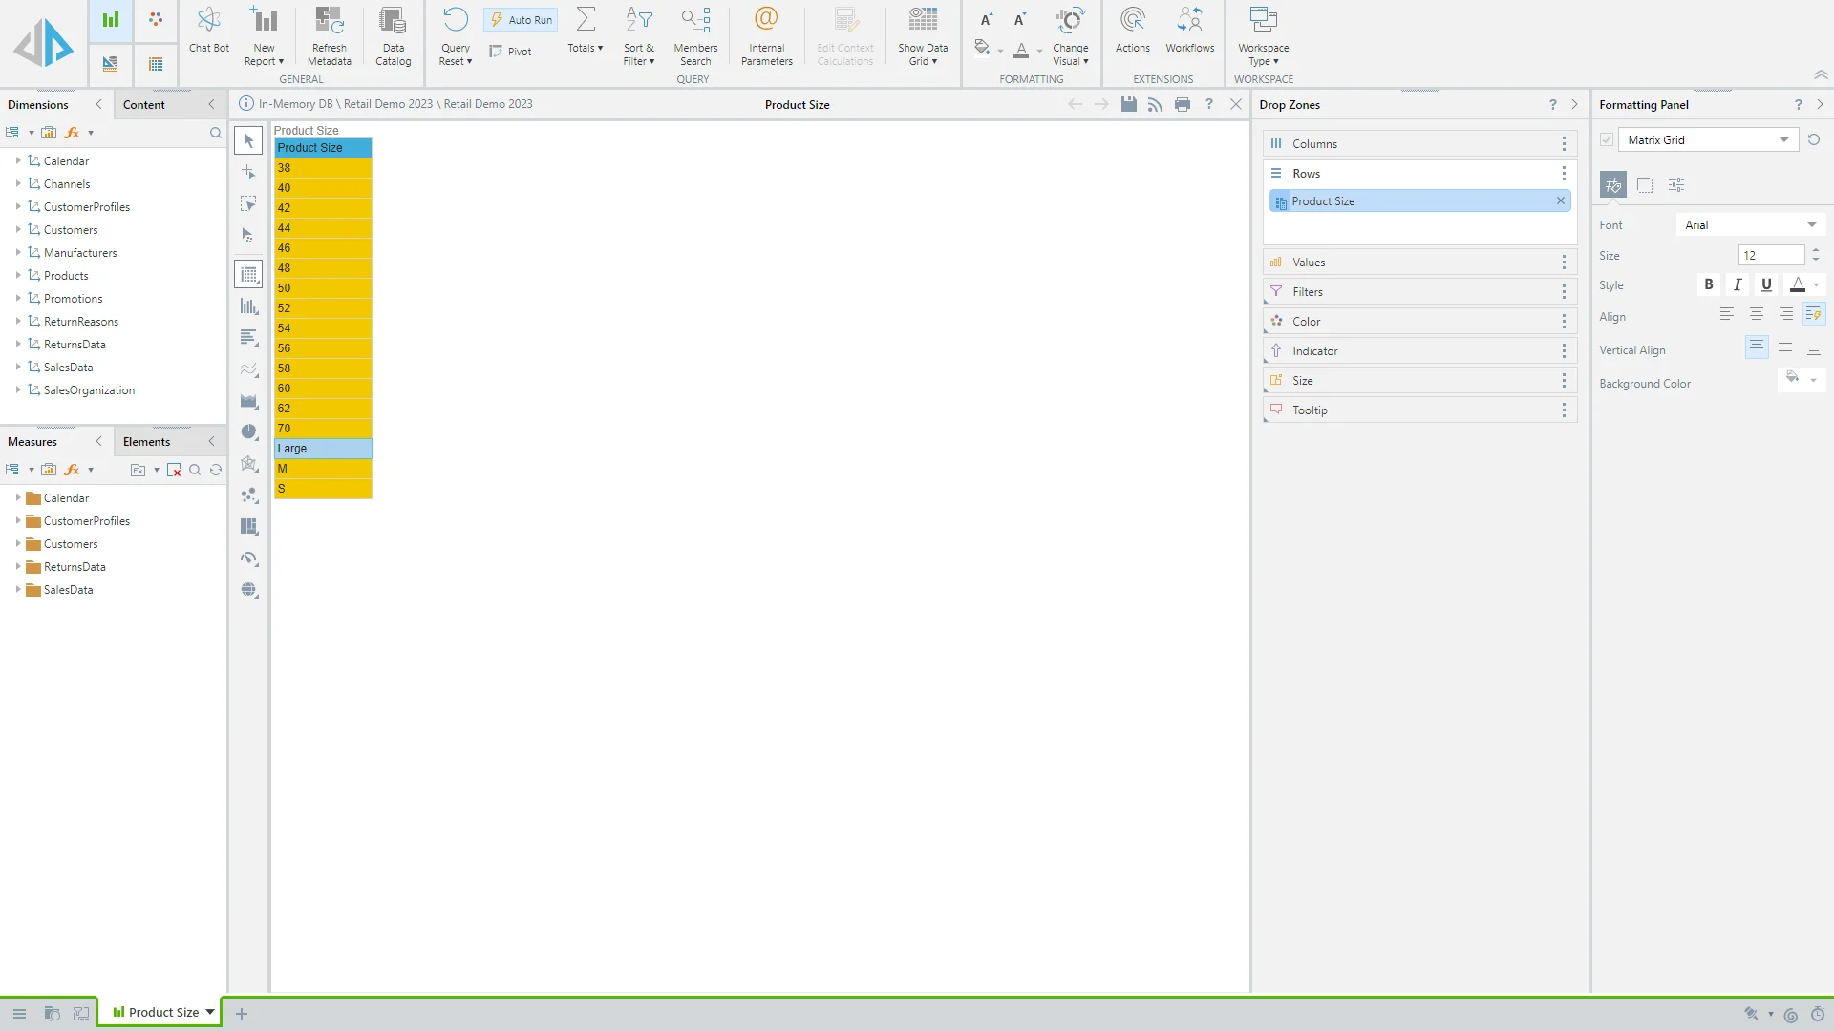Expand the Products dimension
The height and width of the screenshot is (1031, 1834).
coord(18,276)
